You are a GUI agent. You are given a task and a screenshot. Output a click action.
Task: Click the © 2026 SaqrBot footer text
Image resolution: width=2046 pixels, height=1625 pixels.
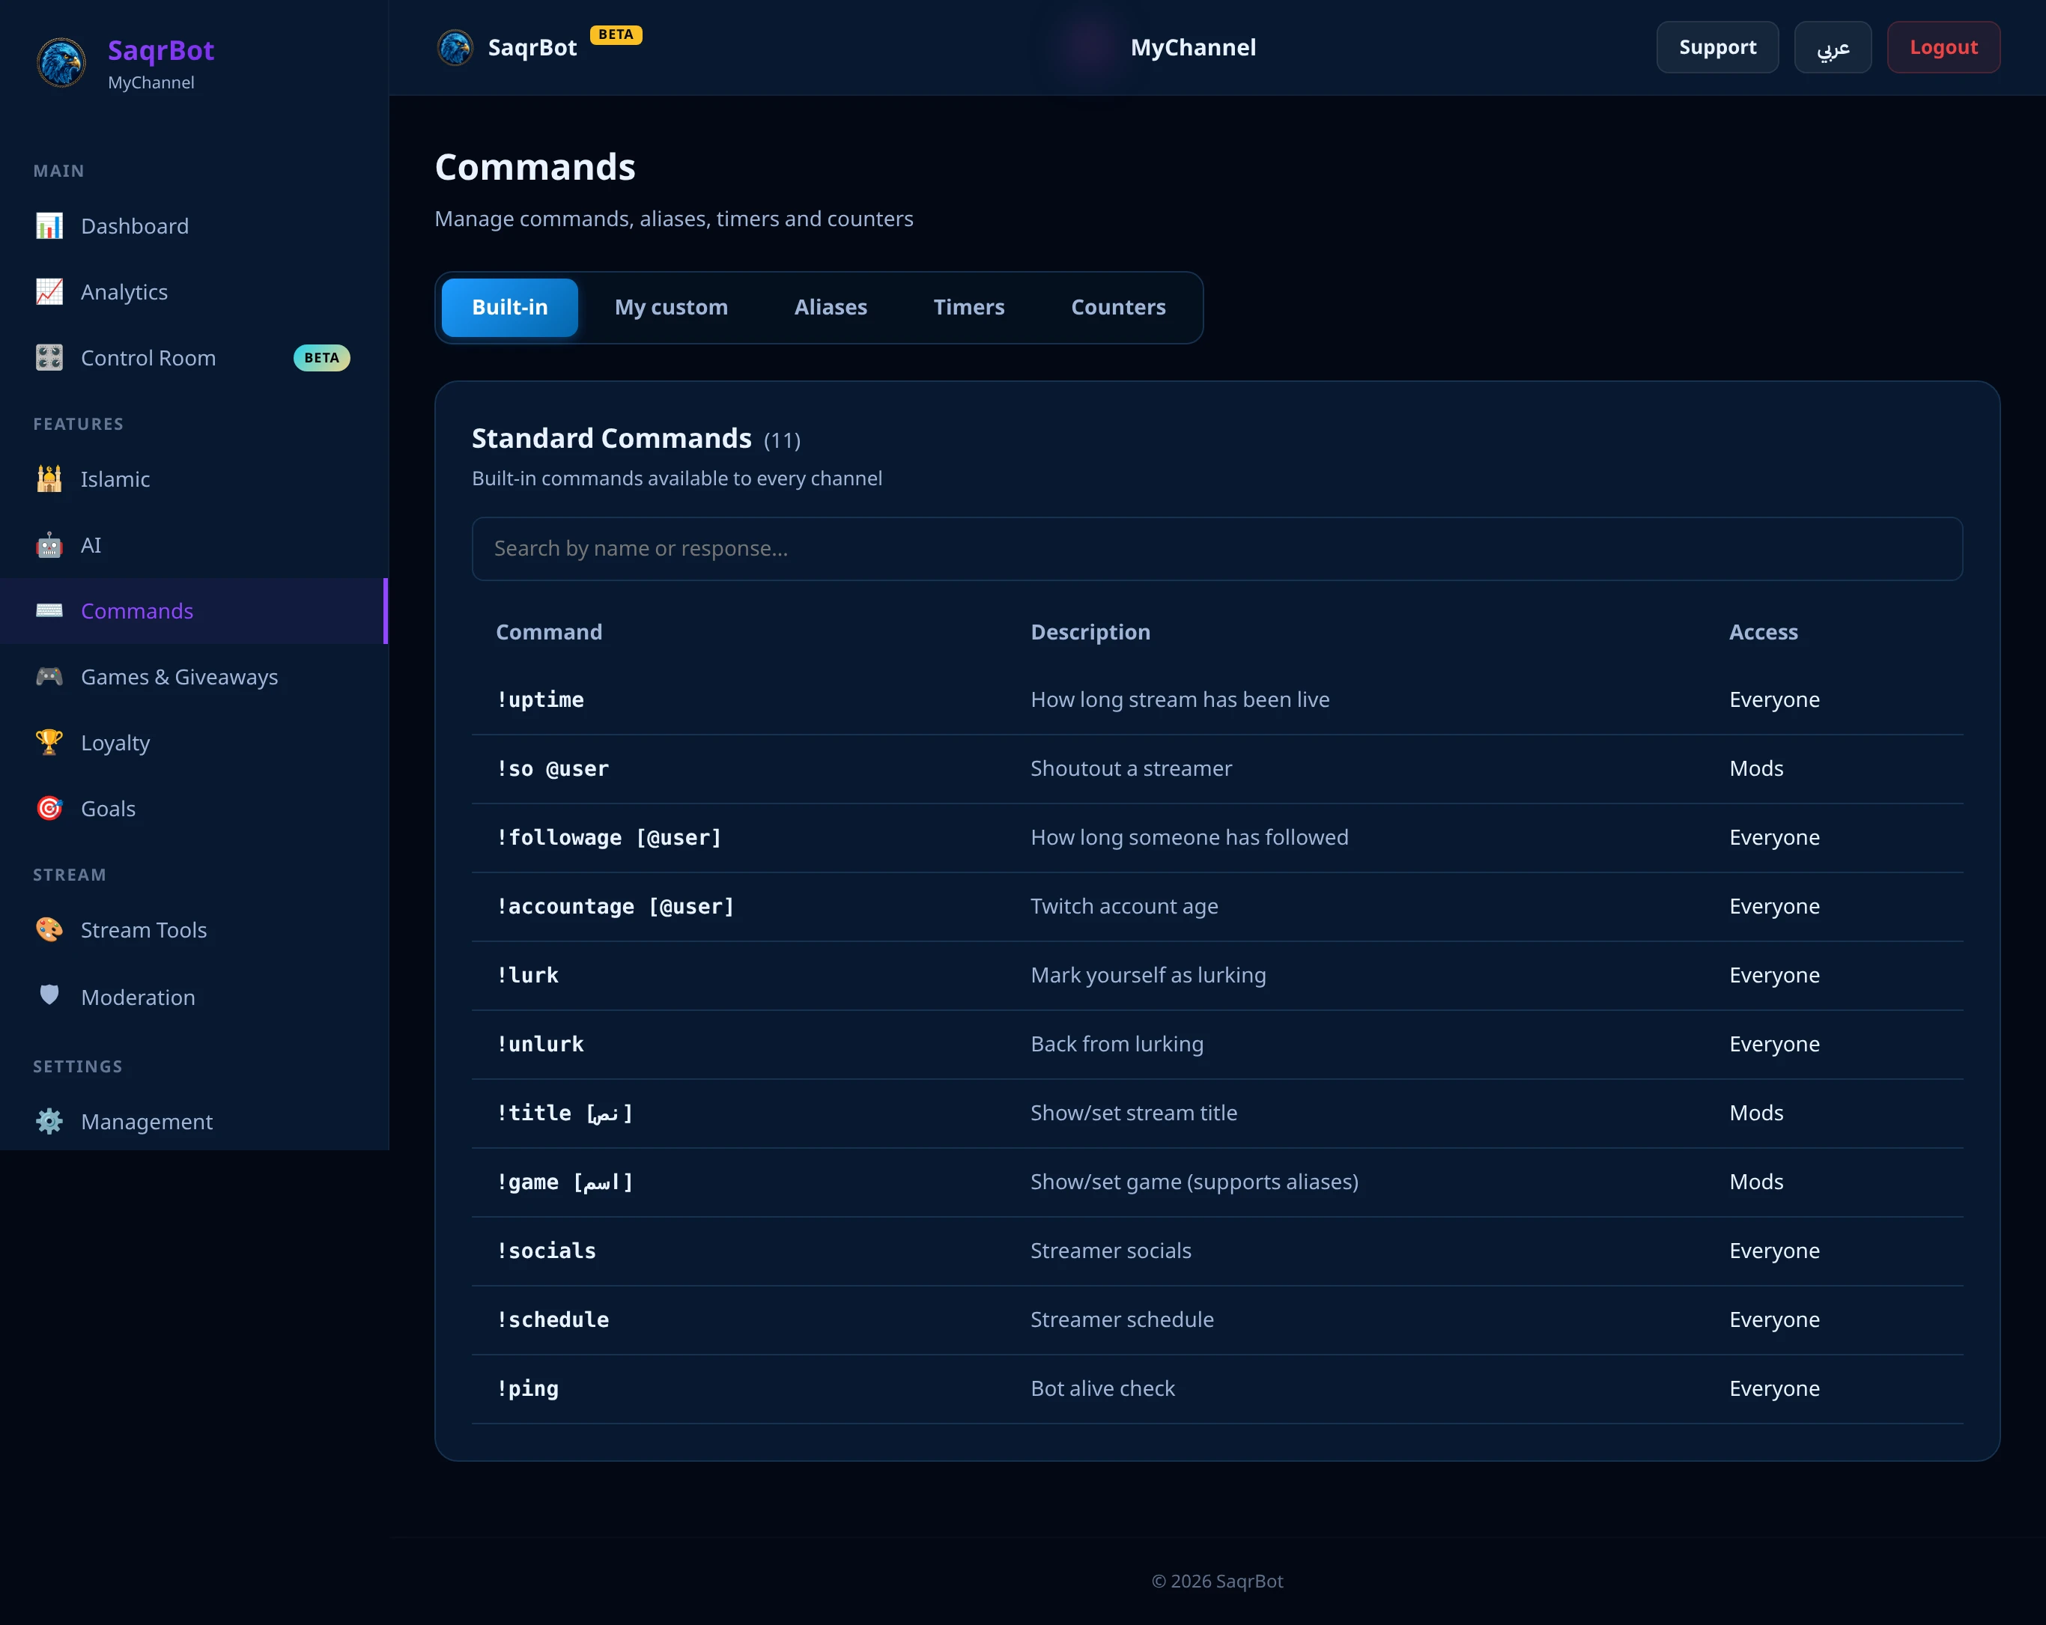click(1217, 1582)
